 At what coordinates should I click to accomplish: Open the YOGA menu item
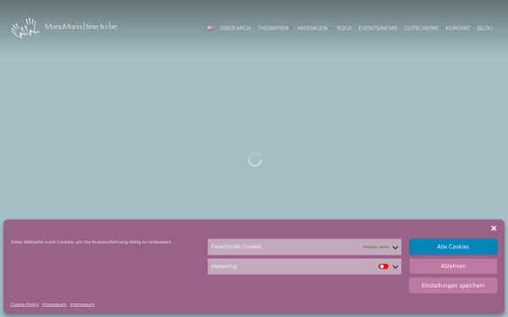point(344,28)
